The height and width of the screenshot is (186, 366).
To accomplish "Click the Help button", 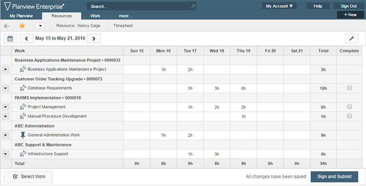I will coord(318,6).
